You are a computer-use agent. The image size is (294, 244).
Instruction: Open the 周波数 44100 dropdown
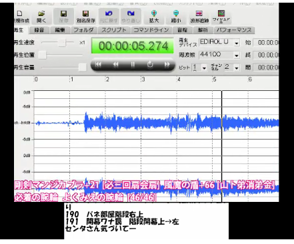tap(237, 55)
